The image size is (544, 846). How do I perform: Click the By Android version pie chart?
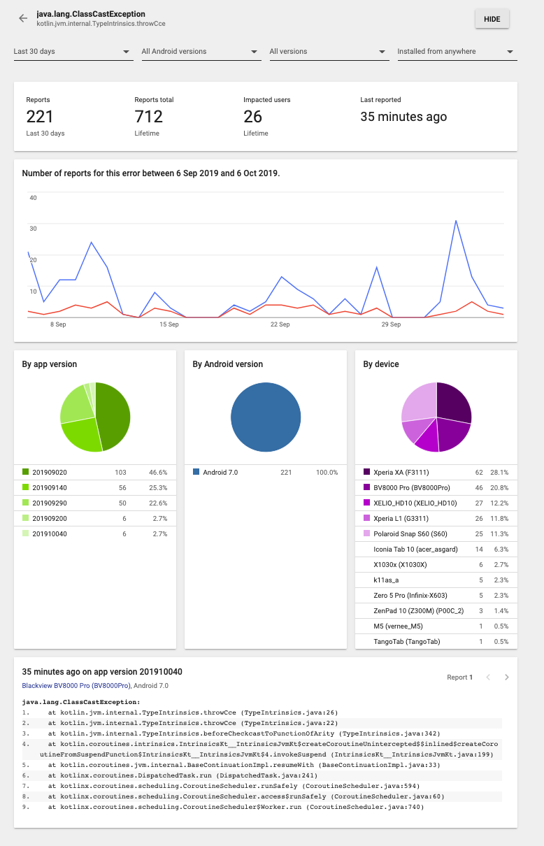click(x=266, y=417)
